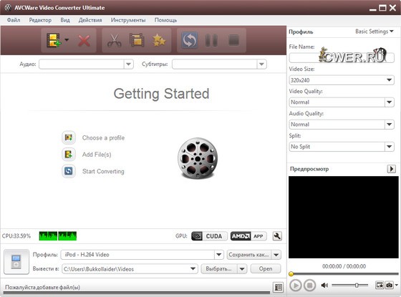
Task: Expand the Video Quality dropdown
Action: pyautogui.click(x=390, y=102)
